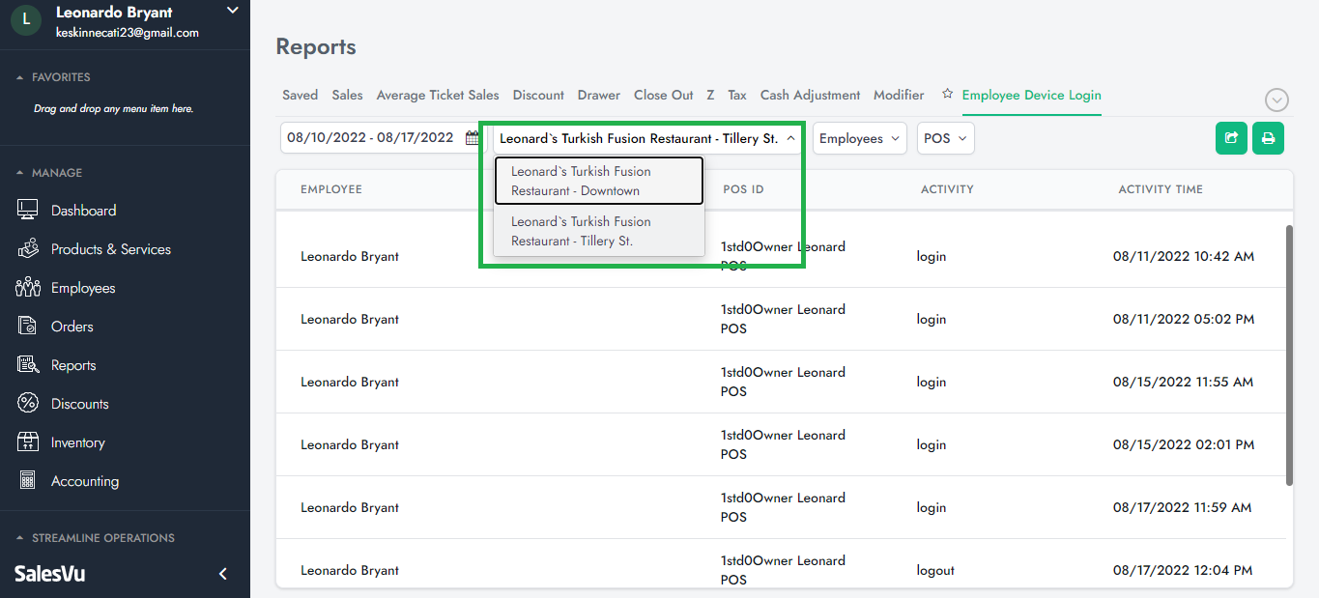Click the Orders icon in sidebar
1319x598 pixels.
point(28,327)
